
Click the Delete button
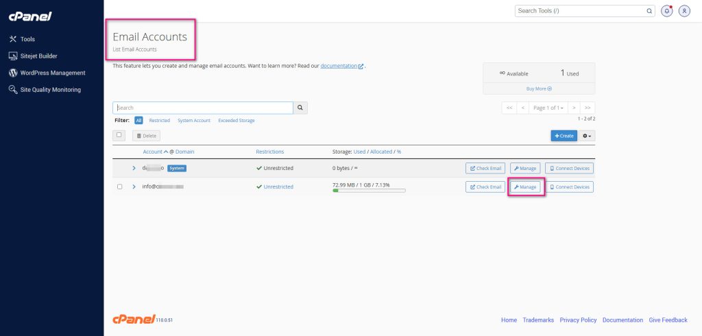(146, 136)
